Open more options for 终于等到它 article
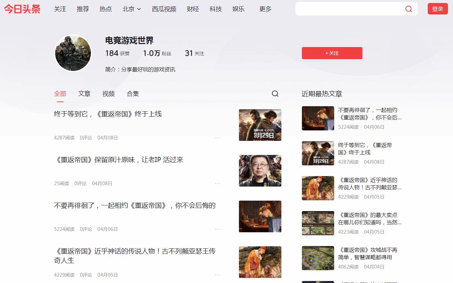 coord(218,138)
